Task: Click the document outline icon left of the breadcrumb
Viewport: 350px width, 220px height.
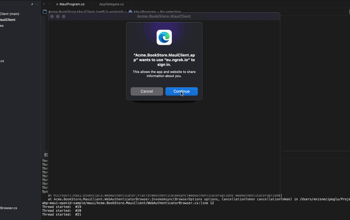Action: [x=45, y=12]
